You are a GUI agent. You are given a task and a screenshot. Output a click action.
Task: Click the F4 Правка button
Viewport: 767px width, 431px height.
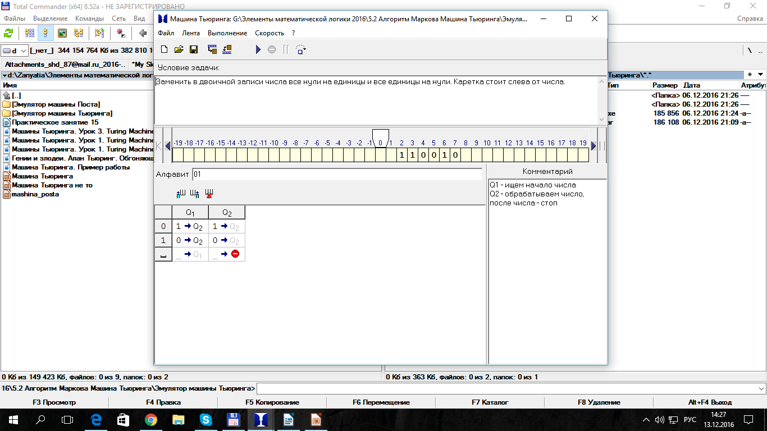tap(163, 402)
